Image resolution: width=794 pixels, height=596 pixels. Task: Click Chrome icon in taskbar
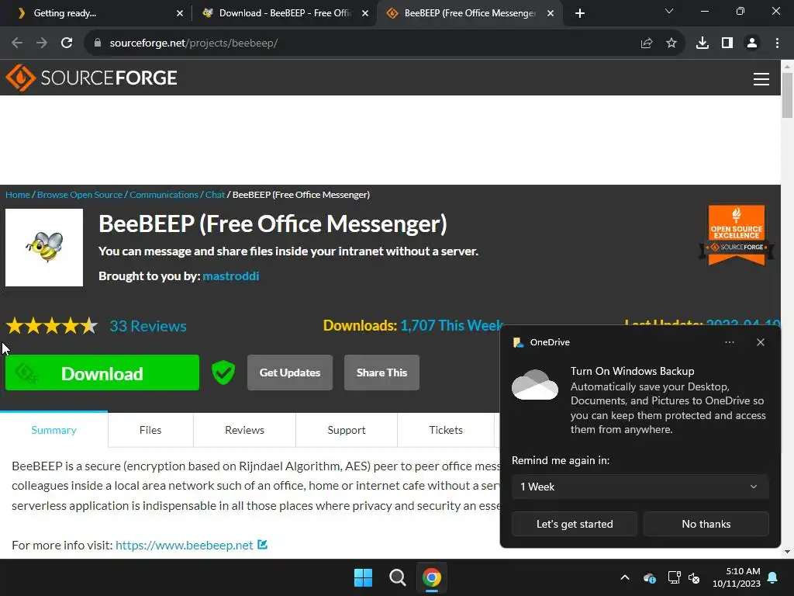tap(432, 577)
